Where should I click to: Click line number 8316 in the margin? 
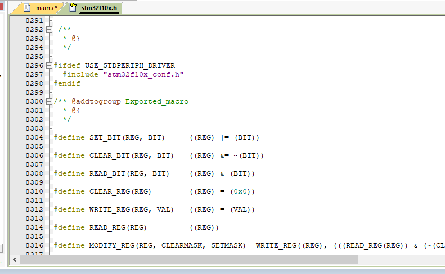pyautogui.click(x=34, y=245)
